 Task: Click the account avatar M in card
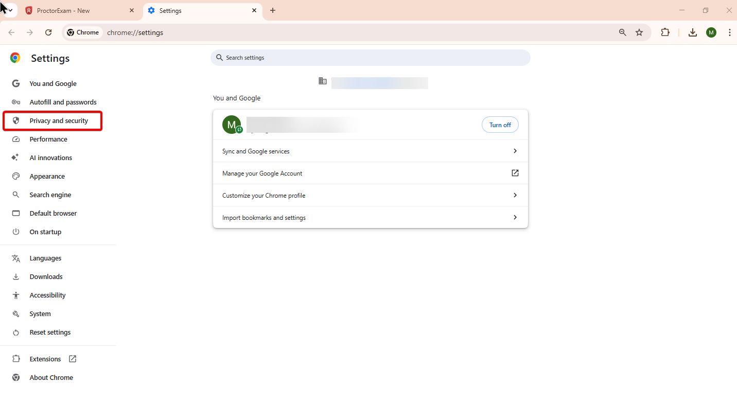point(232,125)
